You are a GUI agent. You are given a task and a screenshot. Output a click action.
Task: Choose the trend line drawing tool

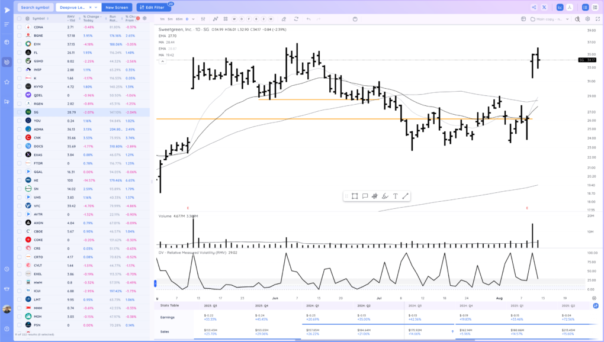coord(406,196)
